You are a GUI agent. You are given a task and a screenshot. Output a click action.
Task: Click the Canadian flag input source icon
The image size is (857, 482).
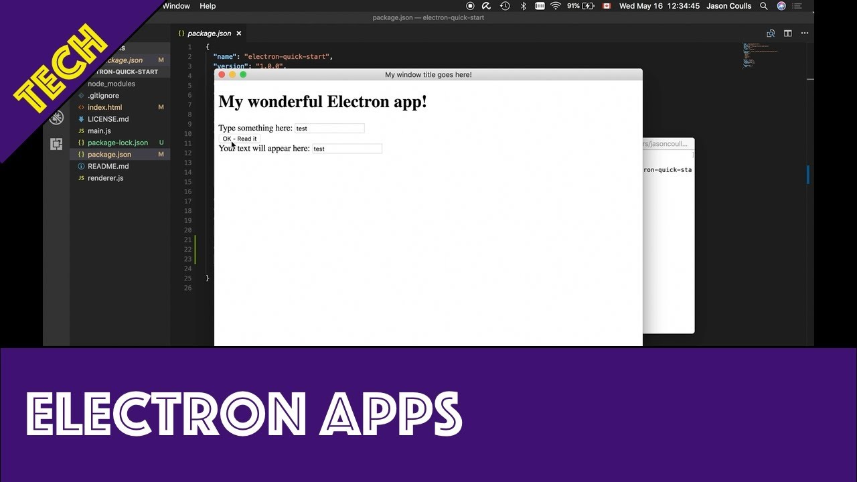[607, 6]
